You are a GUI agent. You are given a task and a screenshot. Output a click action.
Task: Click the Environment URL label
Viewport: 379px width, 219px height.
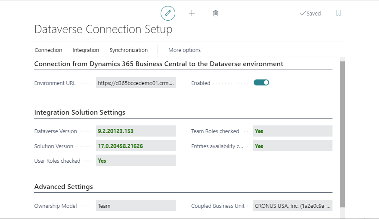click(55, 83)
